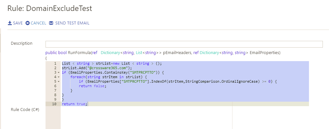Click the SAVE text link
The height and width of the screenshot is (129, 329).
coord(18,23)
